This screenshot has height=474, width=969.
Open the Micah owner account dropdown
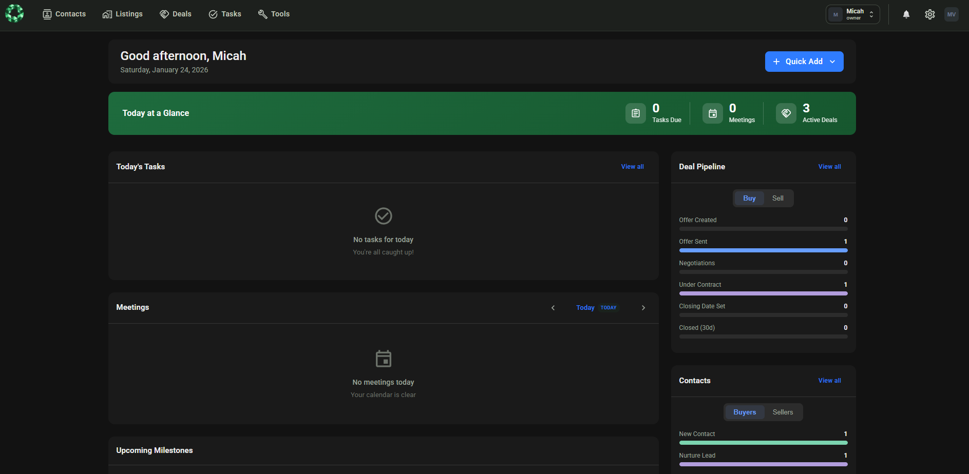pos(852,14)
